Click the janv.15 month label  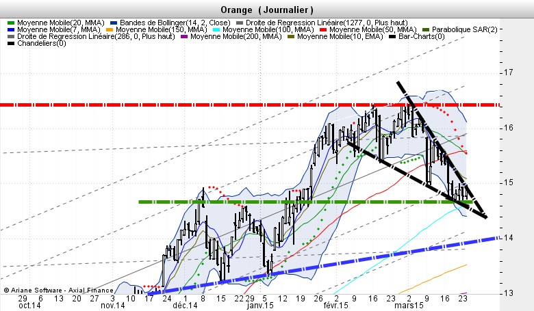click(260, 306)
